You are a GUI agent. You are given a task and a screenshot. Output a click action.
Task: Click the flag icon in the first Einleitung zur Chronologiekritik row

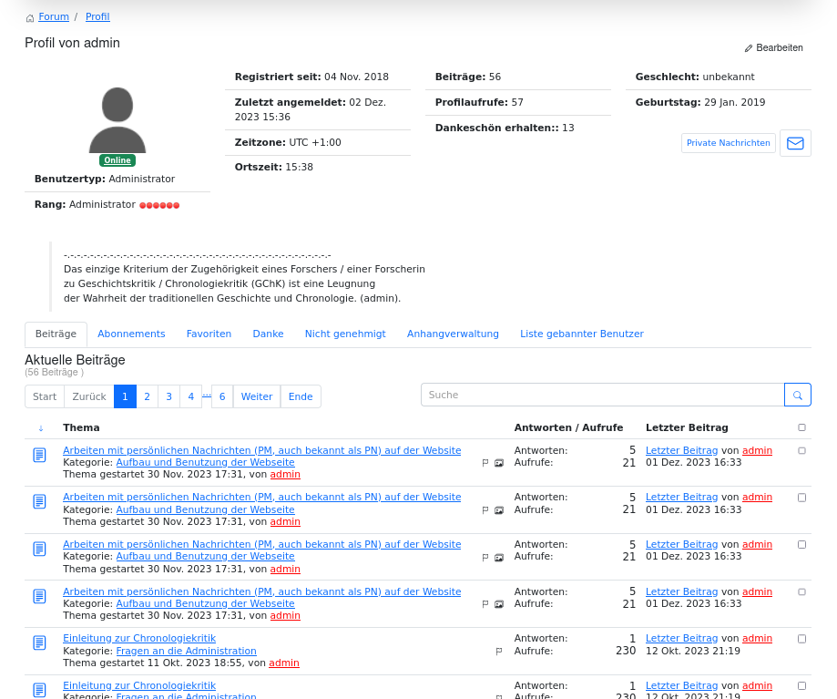pyautogui.click(x=499, y=652)
